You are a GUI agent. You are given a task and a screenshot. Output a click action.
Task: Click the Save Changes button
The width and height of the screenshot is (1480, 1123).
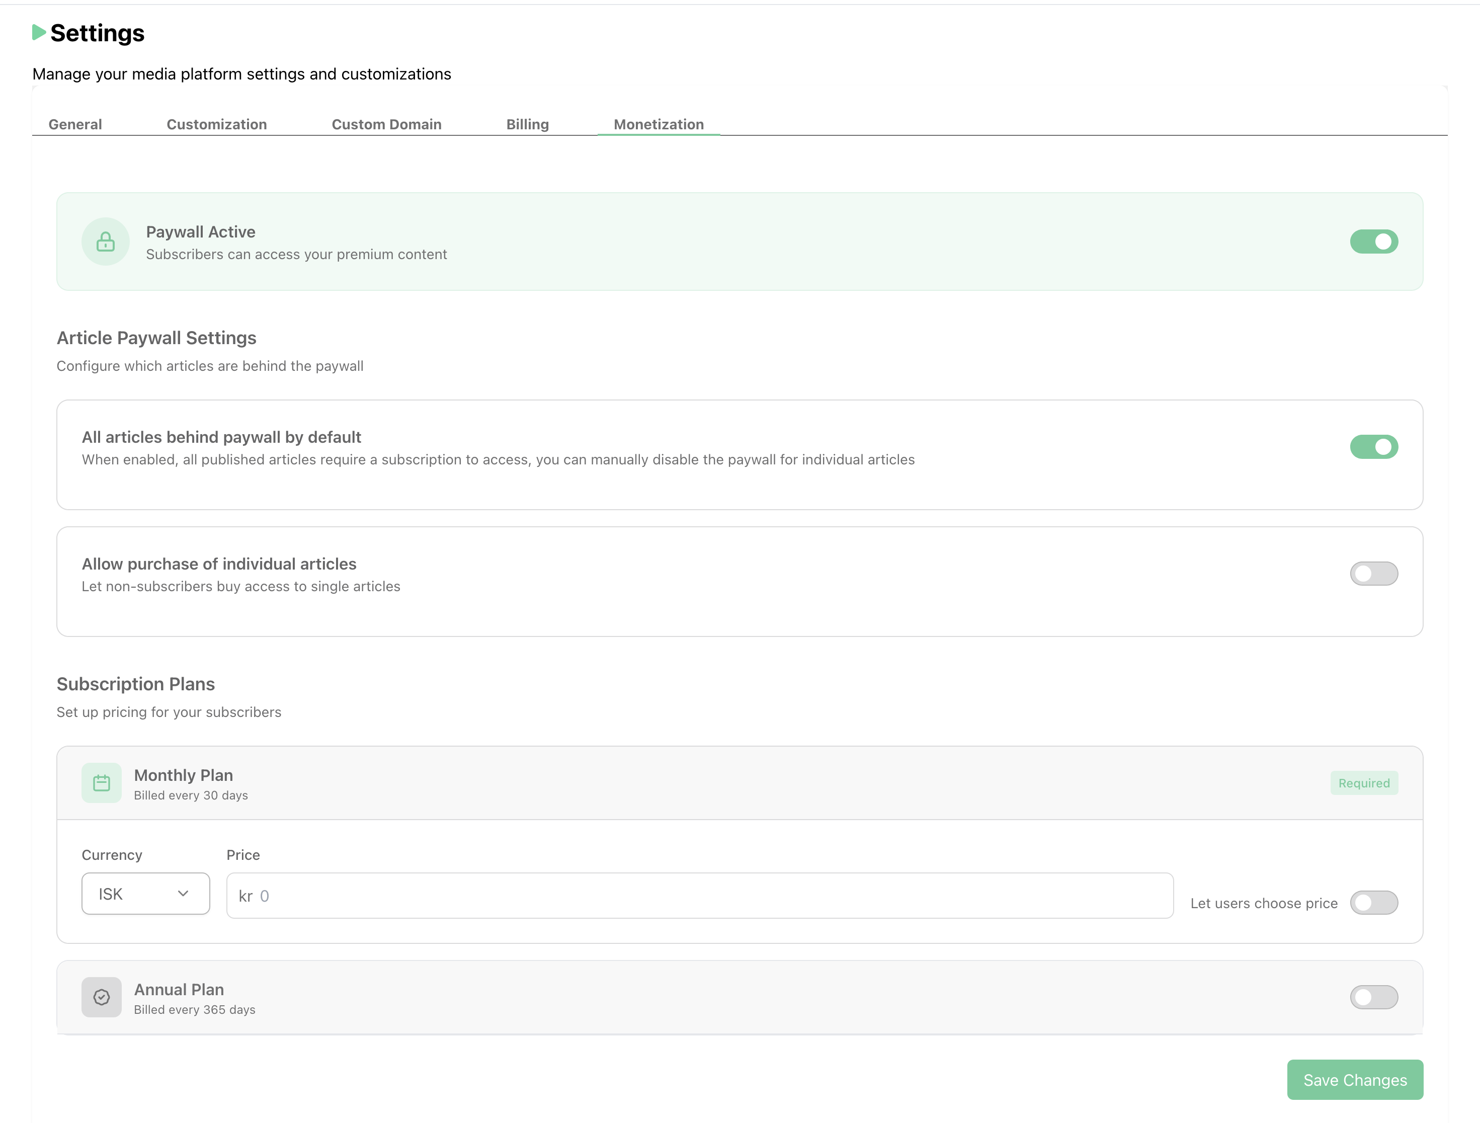(1355, 1080)
